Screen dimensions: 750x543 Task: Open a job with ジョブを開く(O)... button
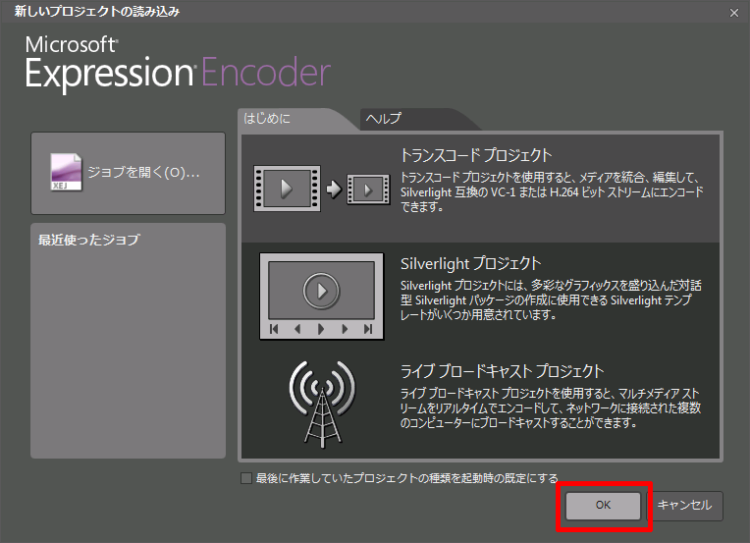pyautogui.click(x=129, y=173)
